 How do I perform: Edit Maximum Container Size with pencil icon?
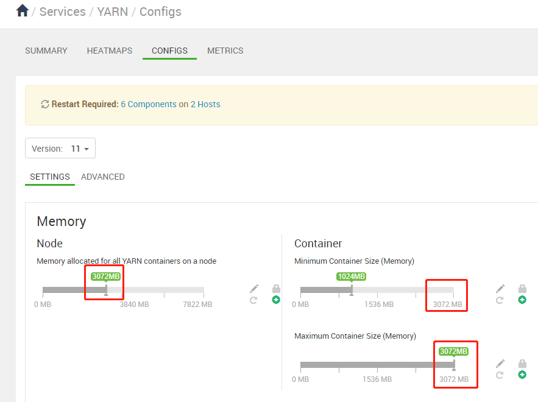(500, 364)
